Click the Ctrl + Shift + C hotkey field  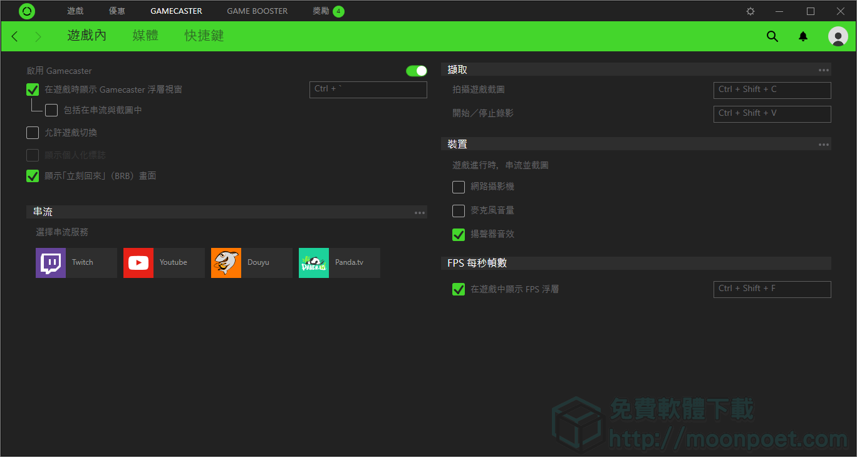coord(772,90)
